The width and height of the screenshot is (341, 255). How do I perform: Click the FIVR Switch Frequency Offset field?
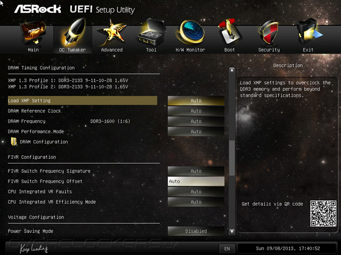click(196, 181)
